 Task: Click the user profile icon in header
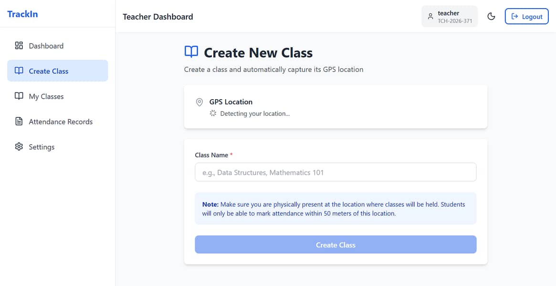coord(430,17)
